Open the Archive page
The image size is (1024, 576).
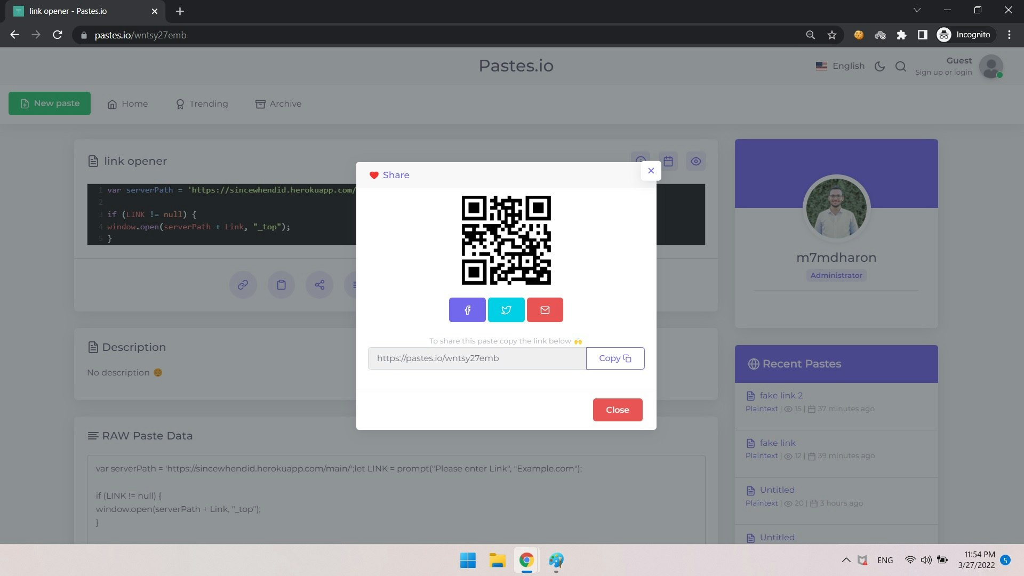(x=278, y=104)
